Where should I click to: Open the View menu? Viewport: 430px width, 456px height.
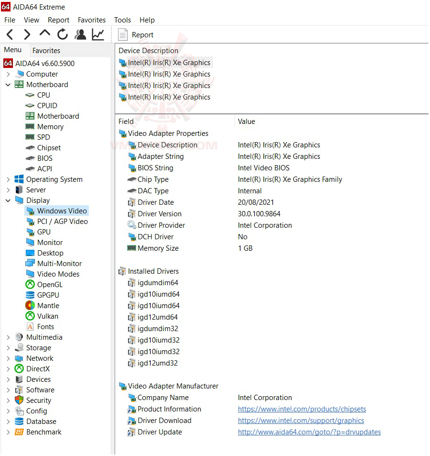[32, 20]
